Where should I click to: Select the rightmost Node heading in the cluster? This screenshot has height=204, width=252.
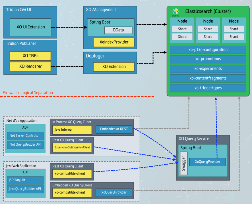pos(234,21)
